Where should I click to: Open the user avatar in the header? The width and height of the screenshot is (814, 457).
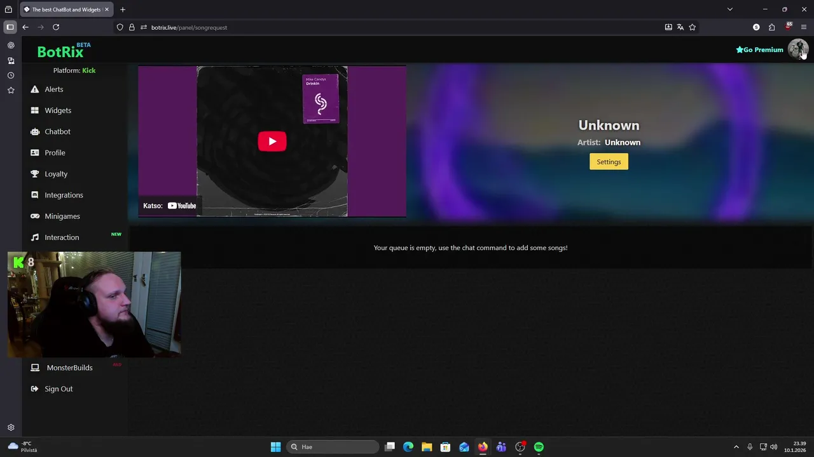click(797, 50)
